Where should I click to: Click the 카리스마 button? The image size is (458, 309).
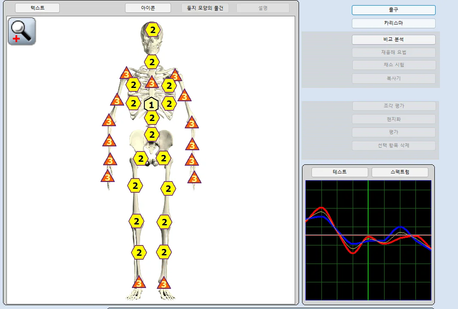click(x=393, y=23)
